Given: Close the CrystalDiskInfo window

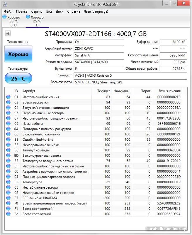Looking at the screenshot, I should tap(184, 3).
